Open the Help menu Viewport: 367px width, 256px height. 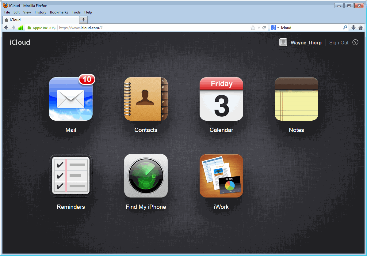[x=88, y=12]
